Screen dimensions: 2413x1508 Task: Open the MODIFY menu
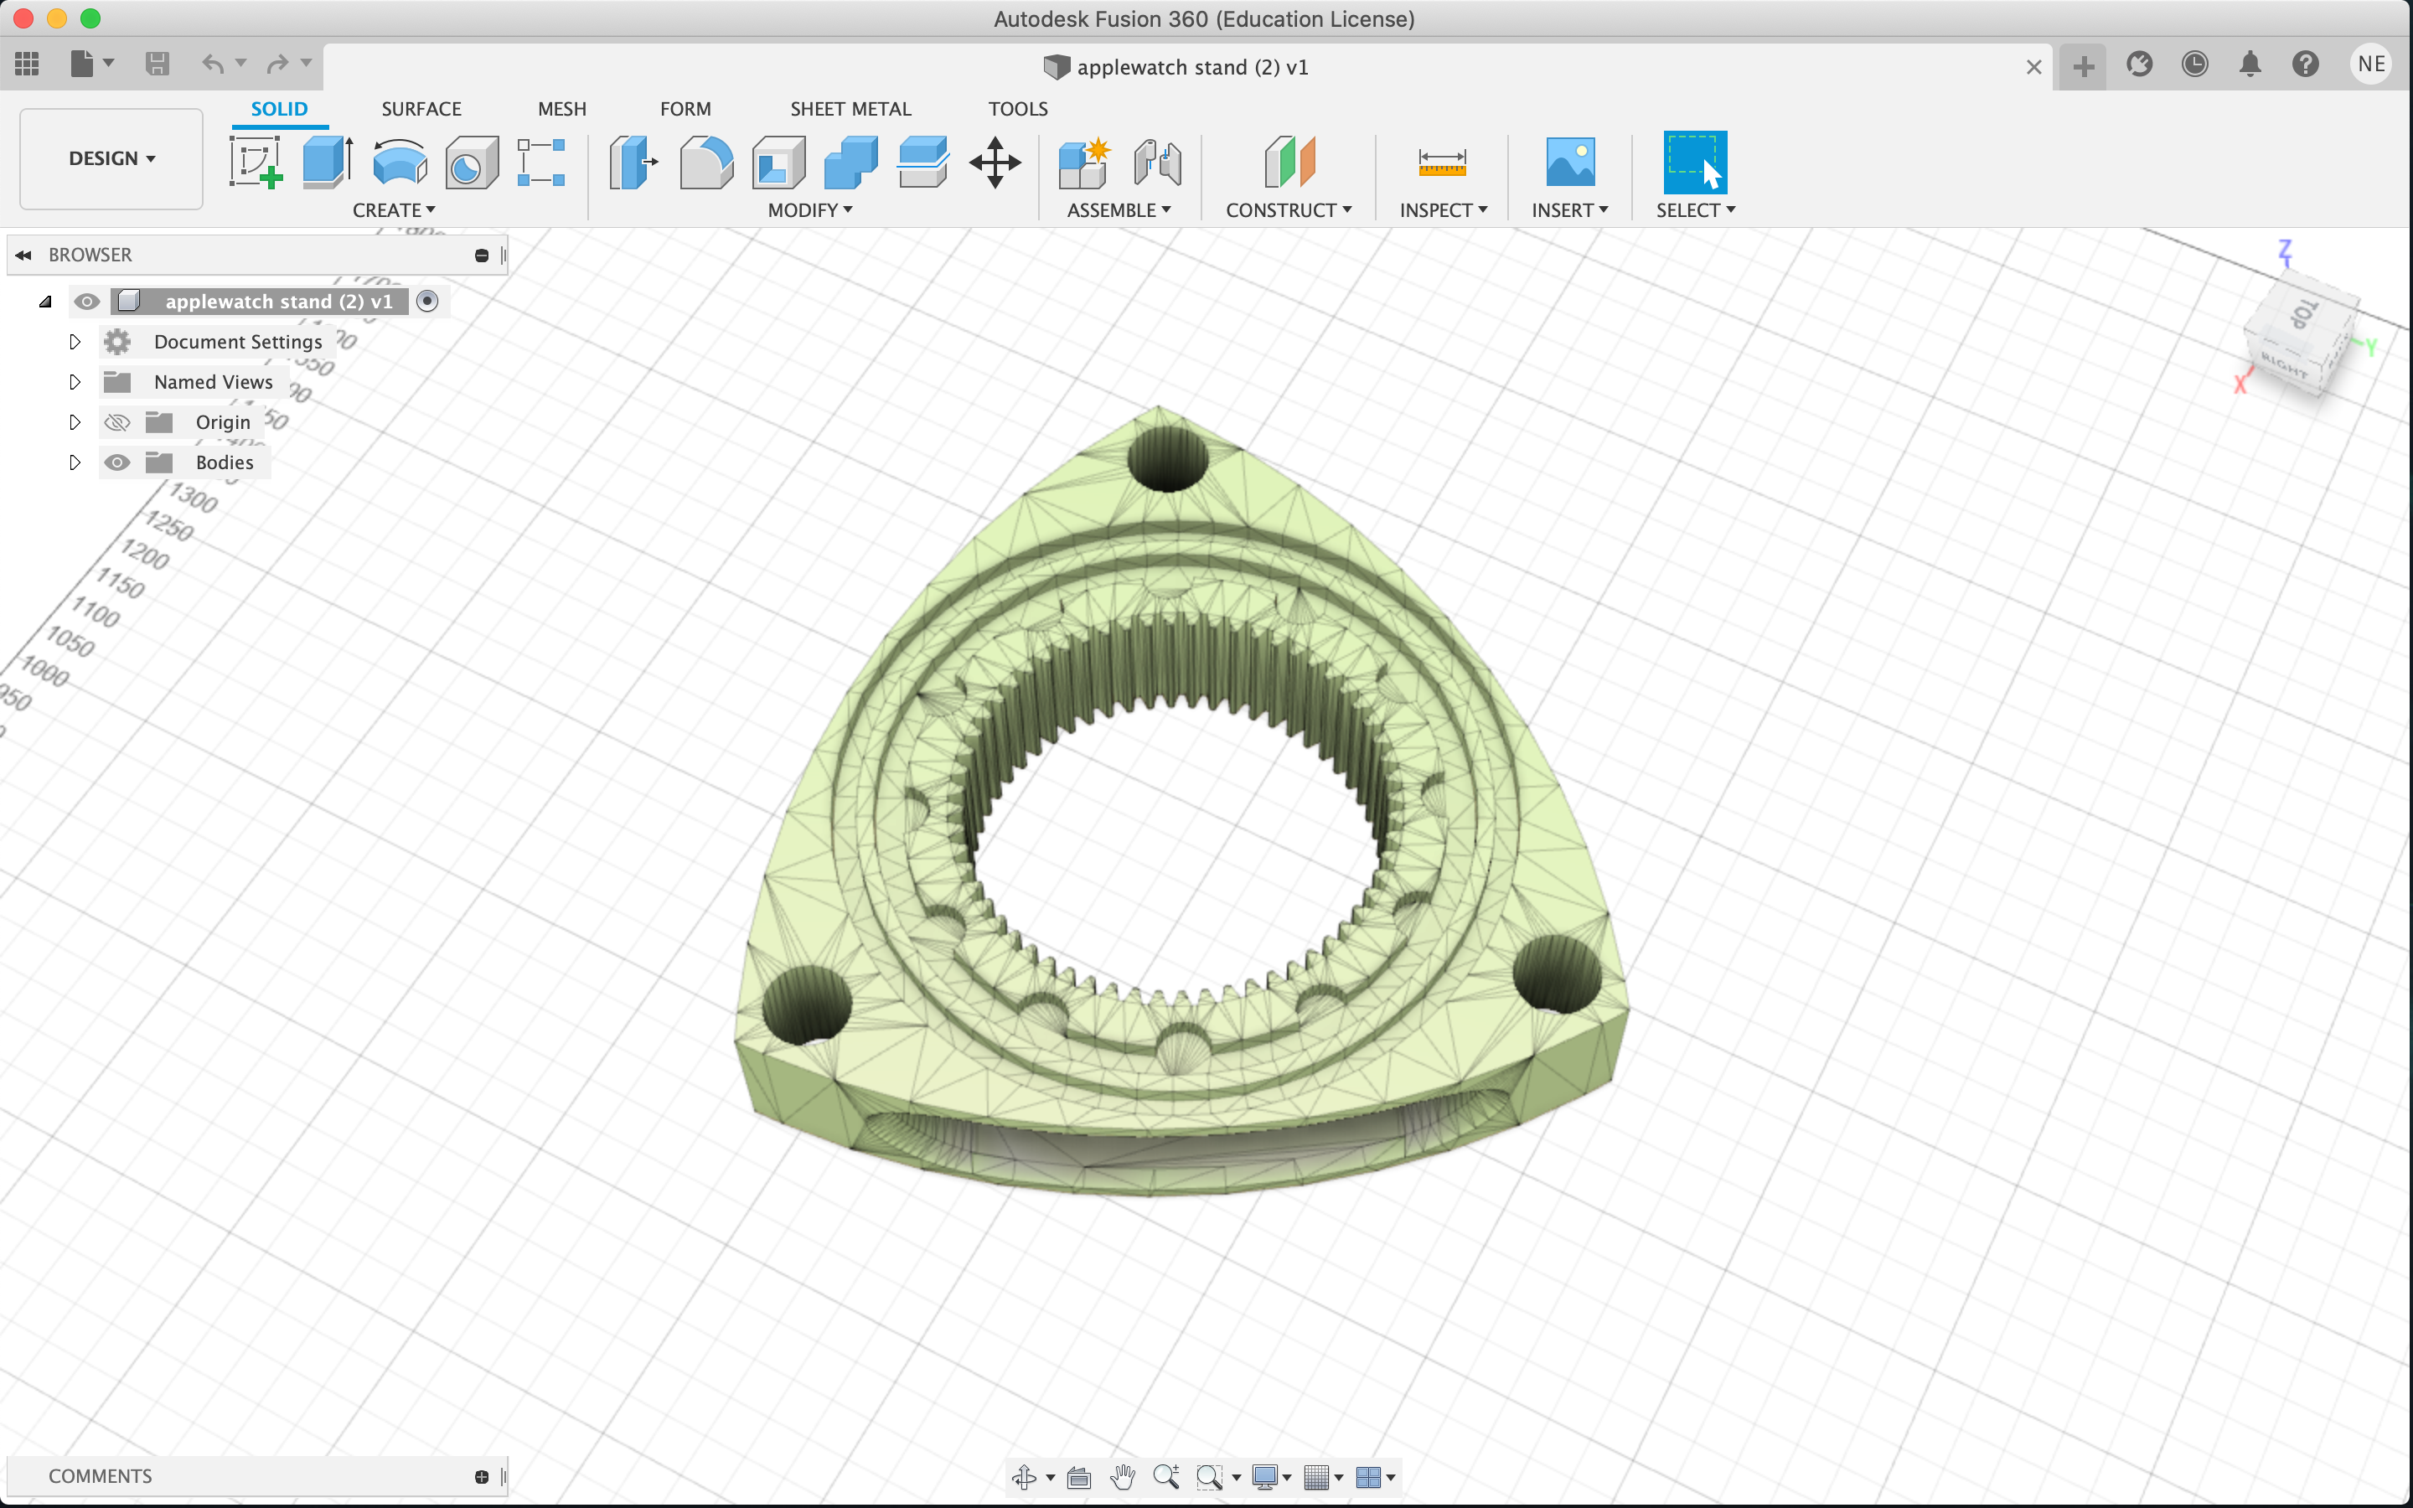(809, 210)
